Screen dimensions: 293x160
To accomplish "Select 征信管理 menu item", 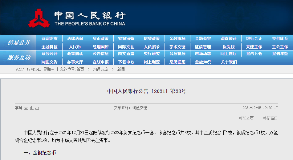I will 203,47.
